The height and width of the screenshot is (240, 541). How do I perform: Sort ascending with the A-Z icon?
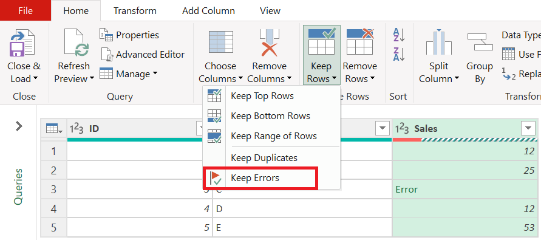click(x=398, y=35)
